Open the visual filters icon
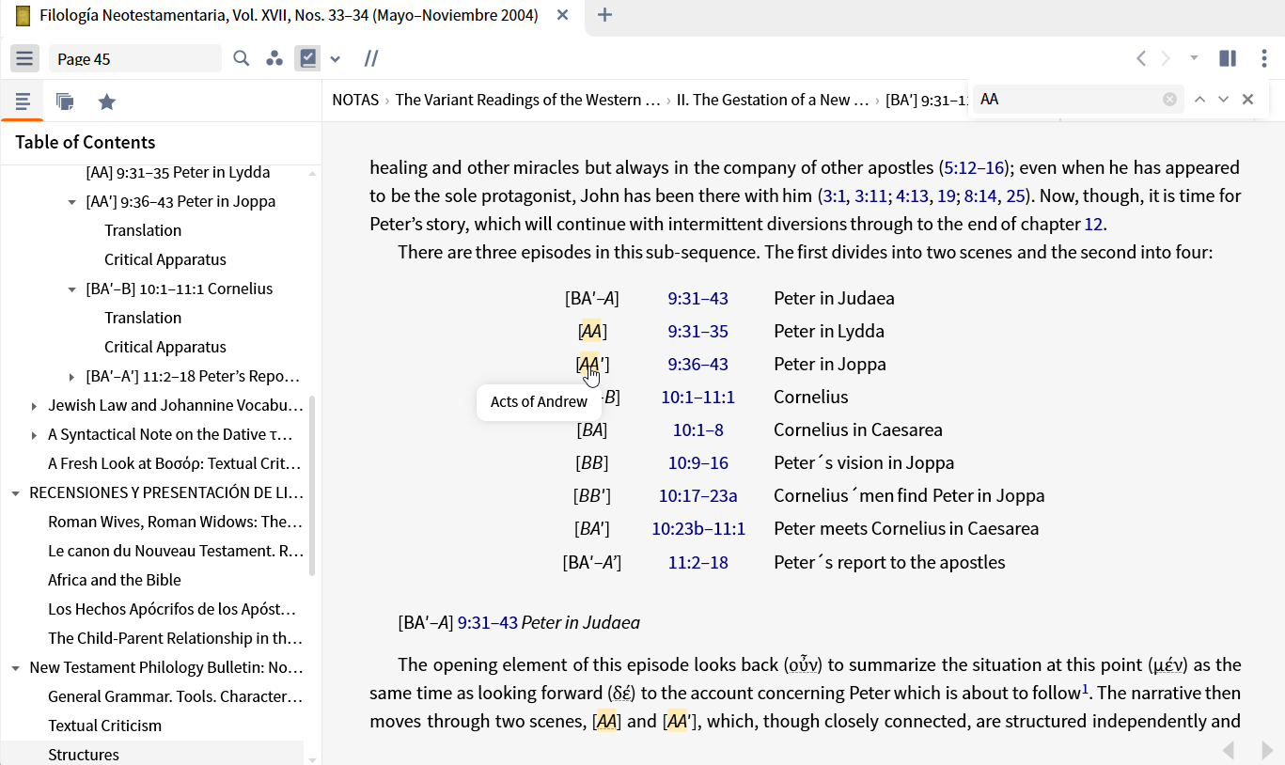The width and height of the screenshot is (1285, 765). point(274,58)
